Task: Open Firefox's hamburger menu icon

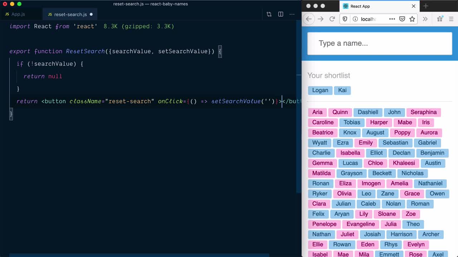Action: 450,19
